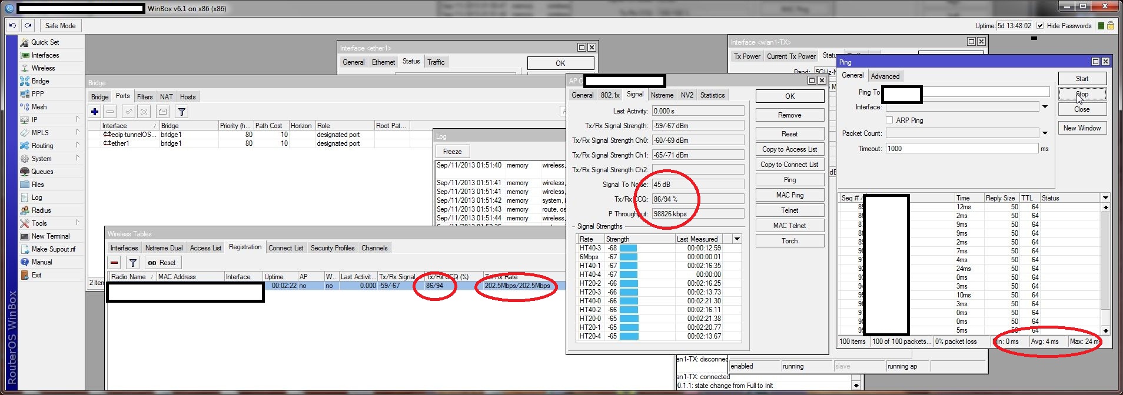Click Freeze button in Log window
Screen dimensions: 1123x395
pos(452,152)
